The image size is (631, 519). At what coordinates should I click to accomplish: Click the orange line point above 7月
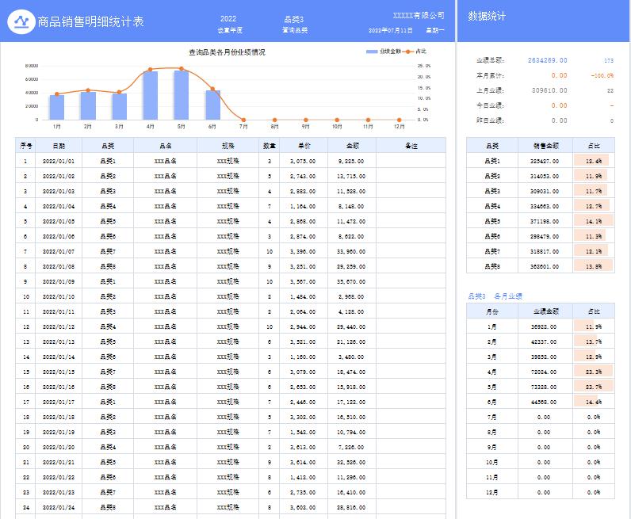coord(243,120)
